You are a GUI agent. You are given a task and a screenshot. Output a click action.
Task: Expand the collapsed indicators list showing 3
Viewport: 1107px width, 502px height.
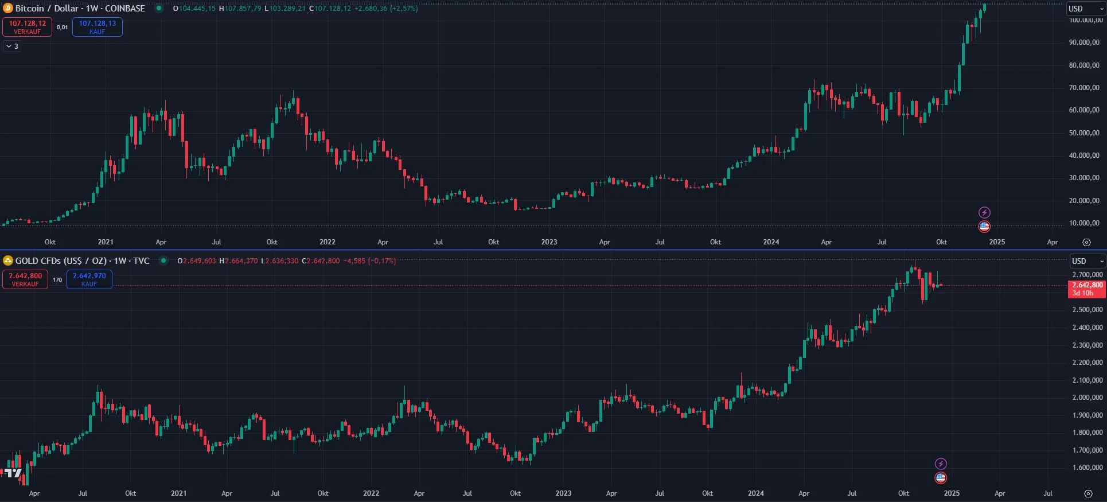tap(12, 46)
